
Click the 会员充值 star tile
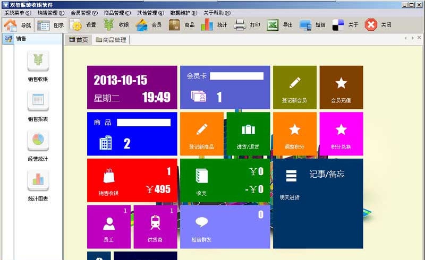click(341, 87)
